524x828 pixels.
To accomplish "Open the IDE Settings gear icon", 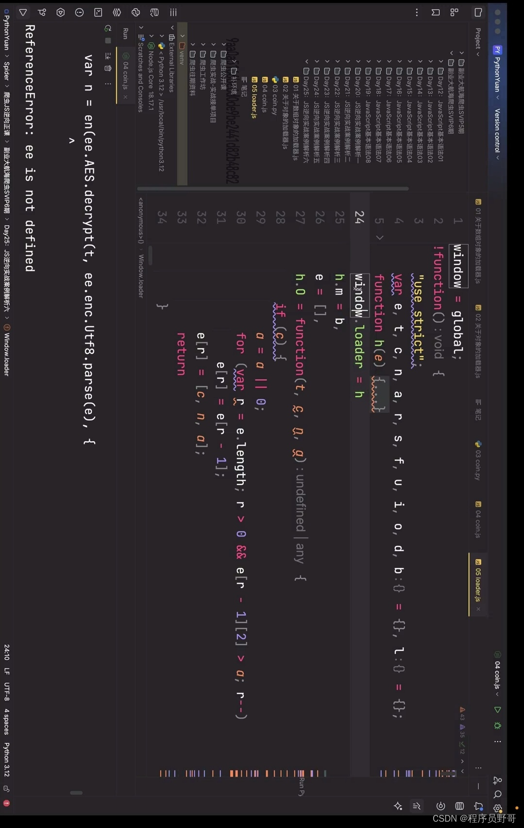I will click(x=497, y=809).
